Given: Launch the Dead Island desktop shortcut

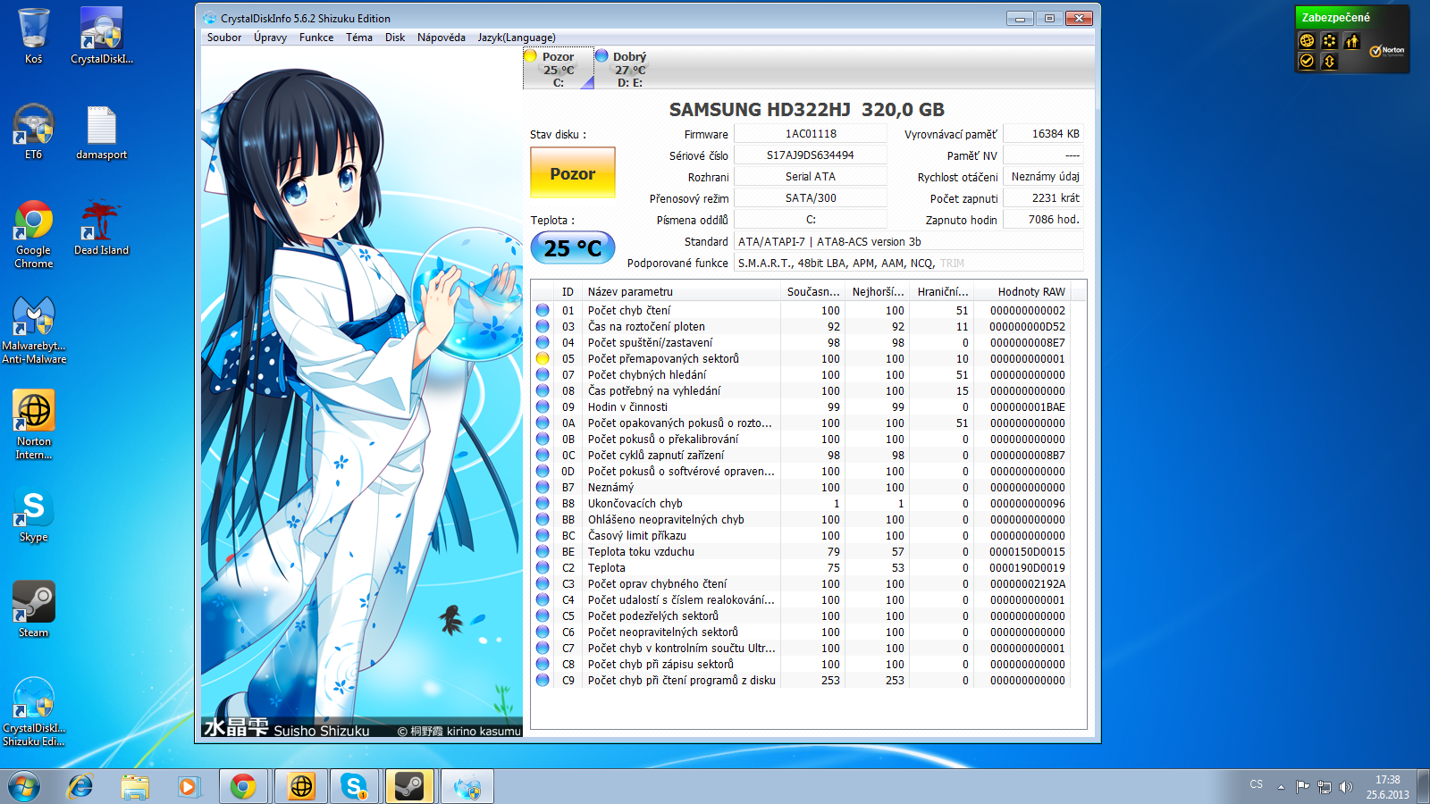Looking at the screenshot, I should coord(101,228).
